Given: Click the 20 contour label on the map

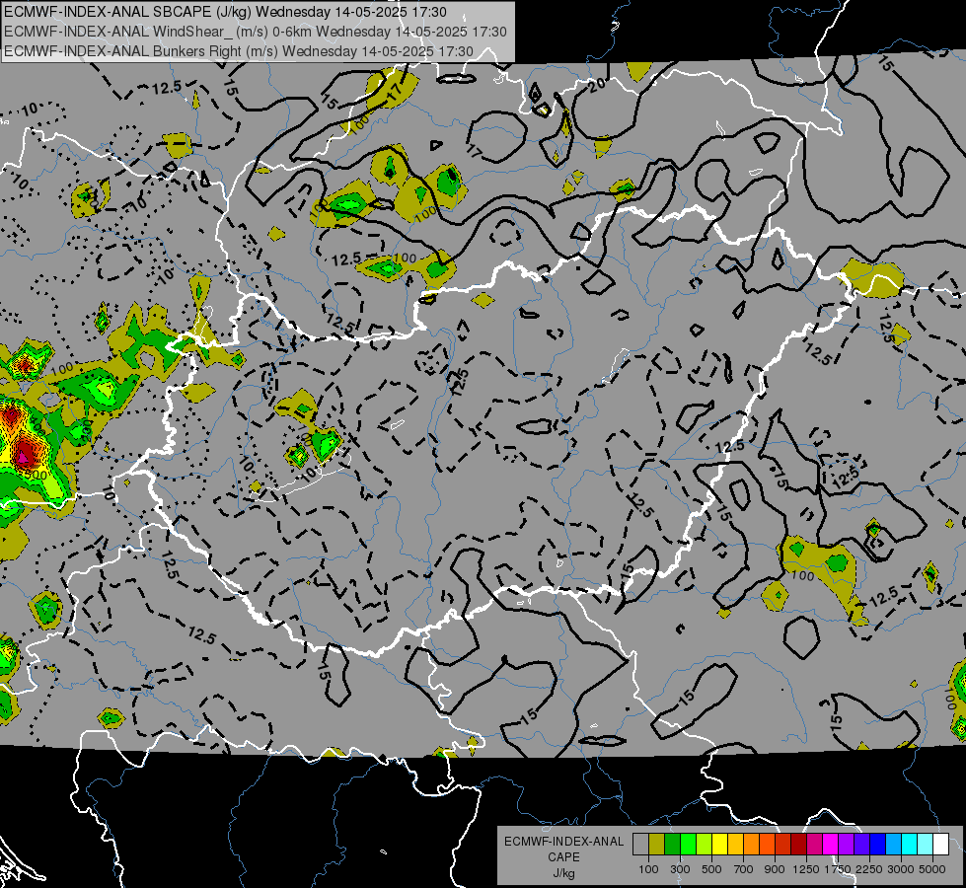Looking at the screenshot, I should click(596, 85).
